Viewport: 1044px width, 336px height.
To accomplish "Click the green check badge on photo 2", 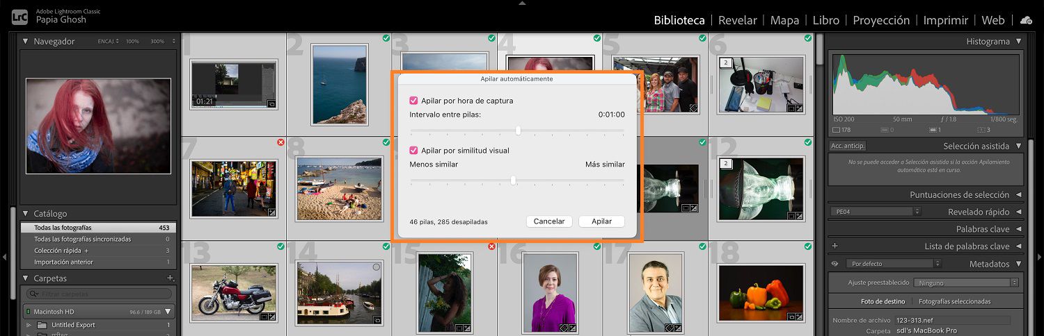I will (386, 38).
